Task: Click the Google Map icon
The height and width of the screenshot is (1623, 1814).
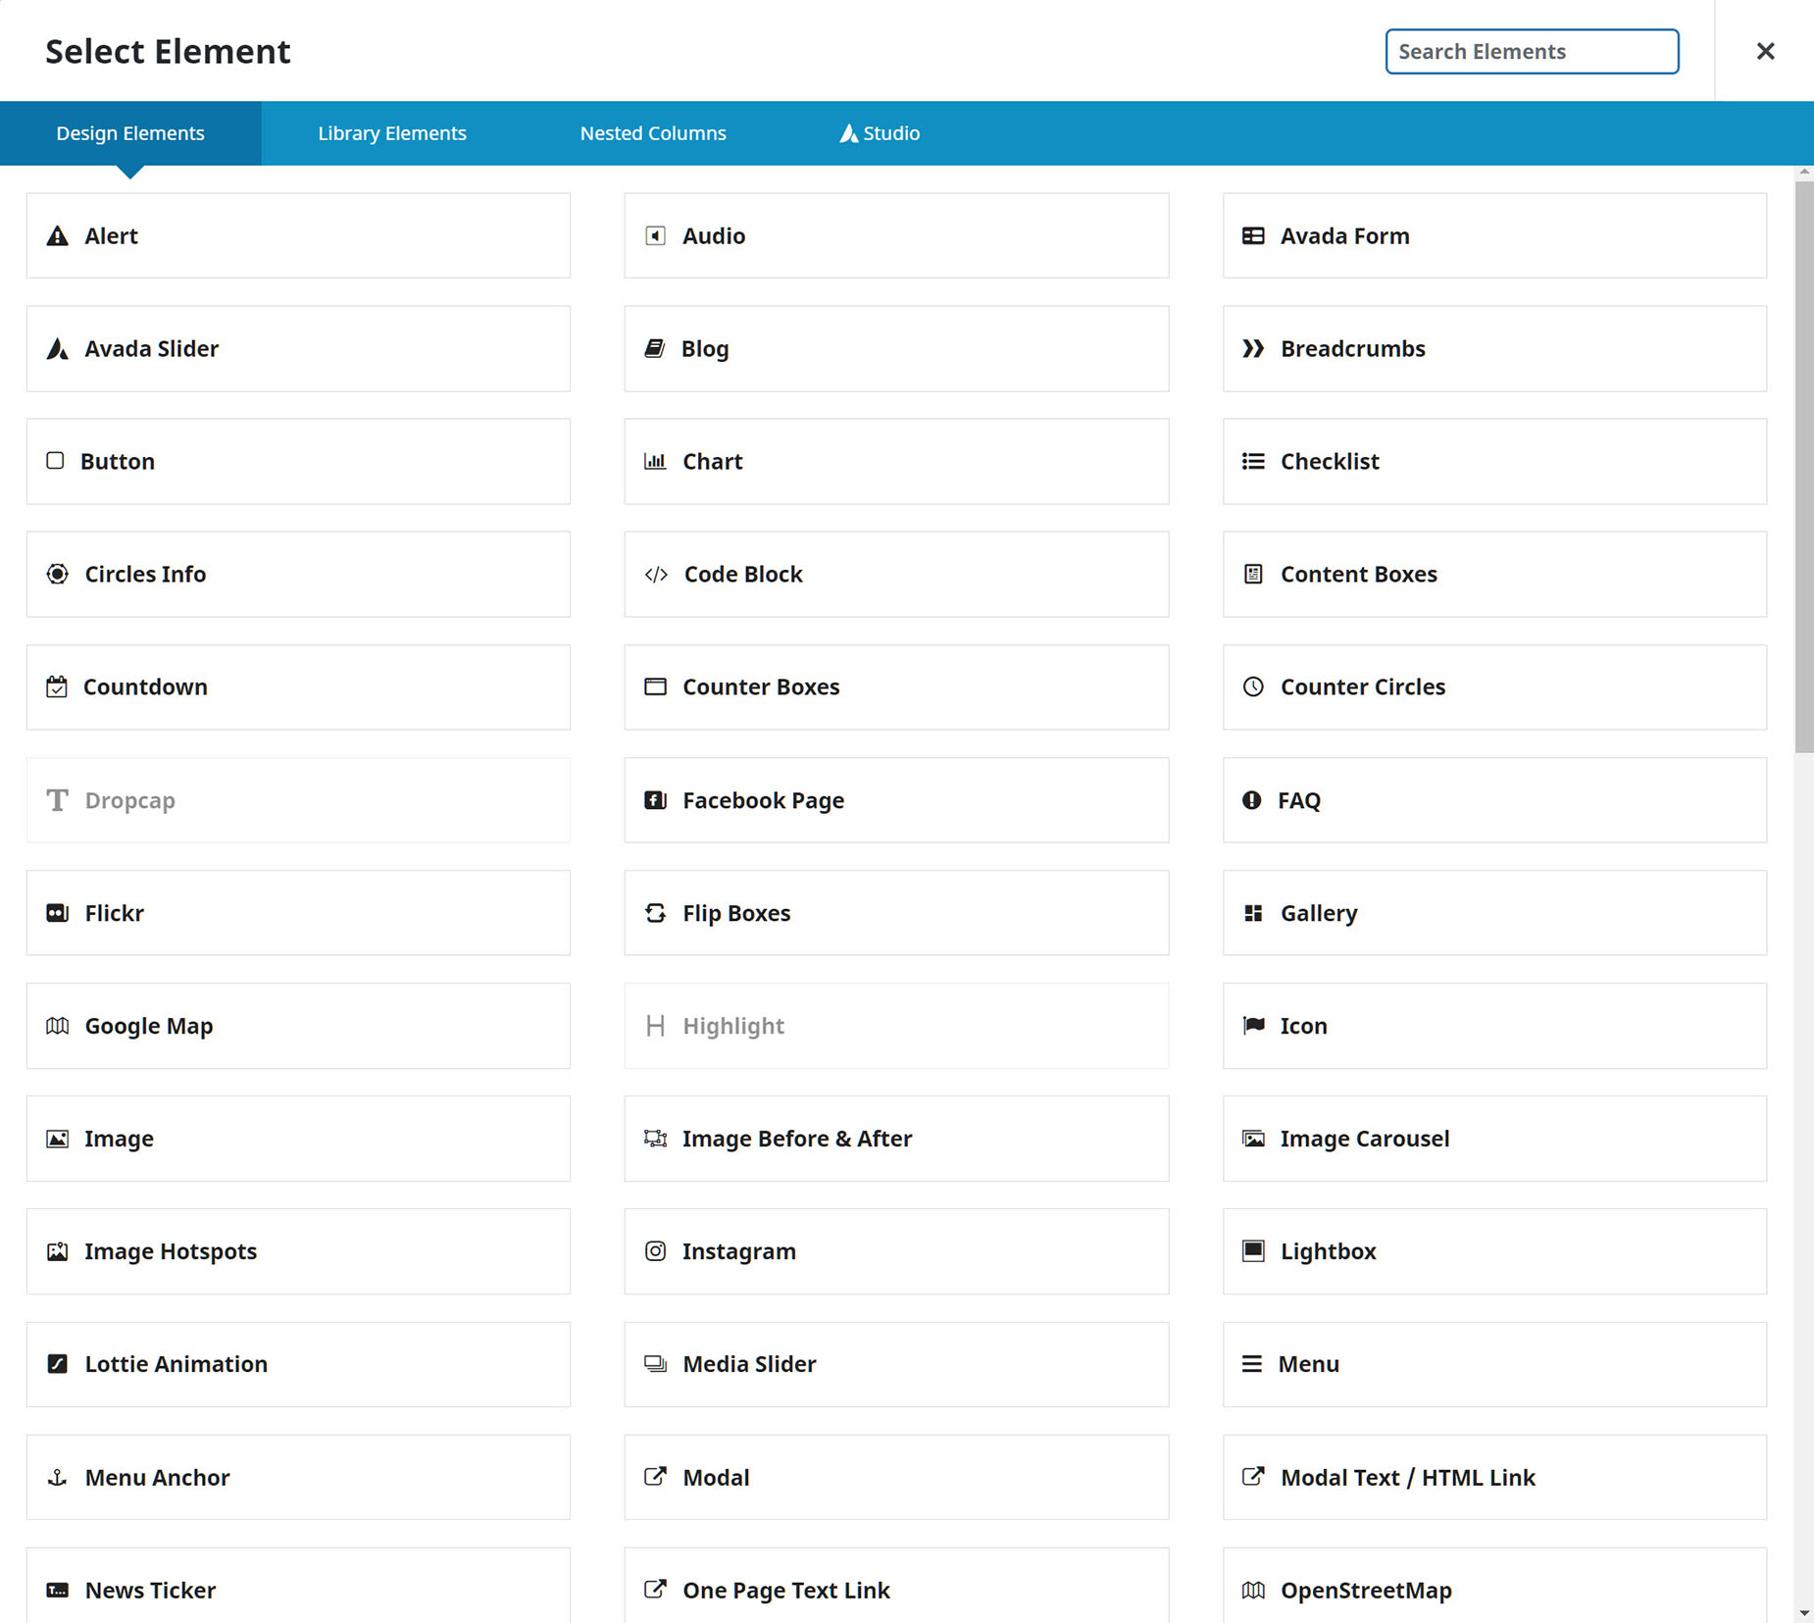Action: [58, 1027]
